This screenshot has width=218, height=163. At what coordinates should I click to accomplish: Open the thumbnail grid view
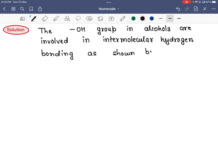point(13,9)
